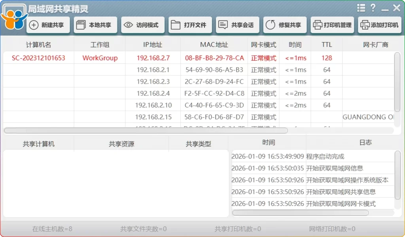
Task: Click the 修复共享 circular refresh icon
Action: (271, 24)
